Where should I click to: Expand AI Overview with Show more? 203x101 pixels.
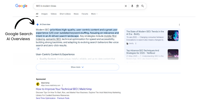(x=77, y=67)
